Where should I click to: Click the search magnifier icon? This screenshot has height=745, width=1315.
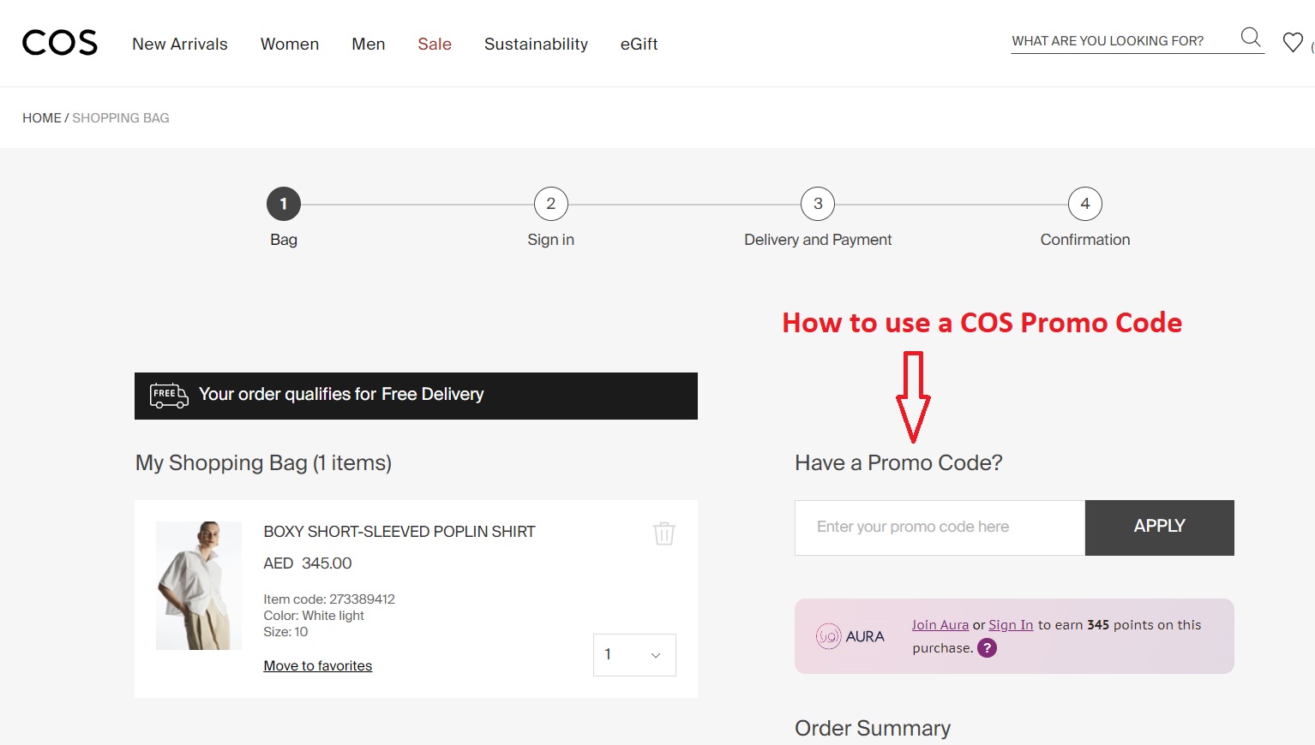coord(1250,38)
